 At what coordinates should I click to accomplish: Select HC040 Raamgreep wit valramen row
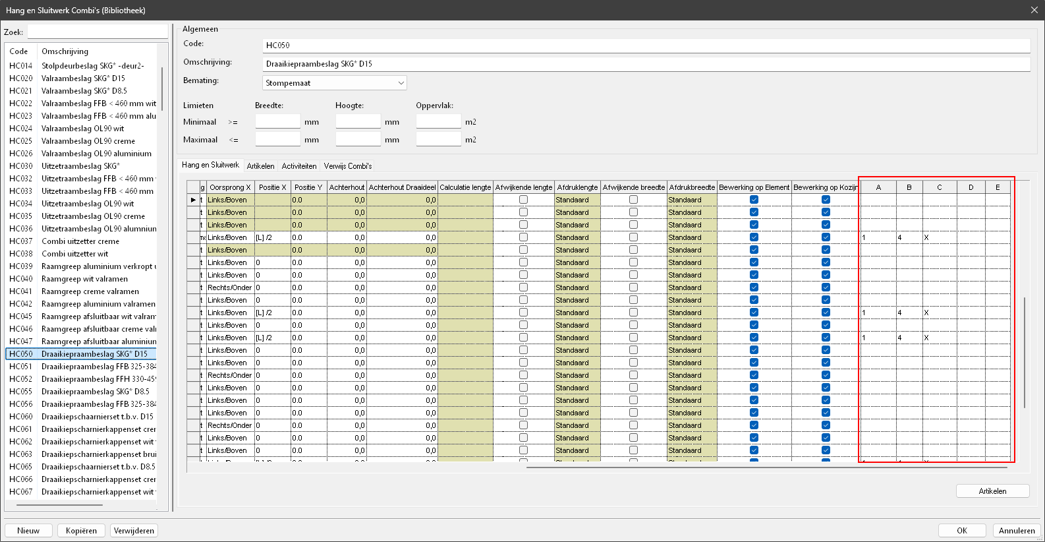(x=82, y=279)
